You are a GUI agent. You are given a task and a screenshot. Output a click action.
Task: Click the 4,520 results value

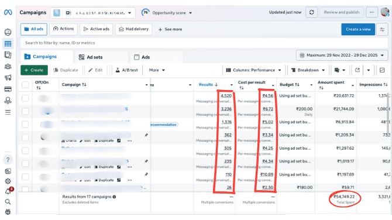click(x=226, y=96)
